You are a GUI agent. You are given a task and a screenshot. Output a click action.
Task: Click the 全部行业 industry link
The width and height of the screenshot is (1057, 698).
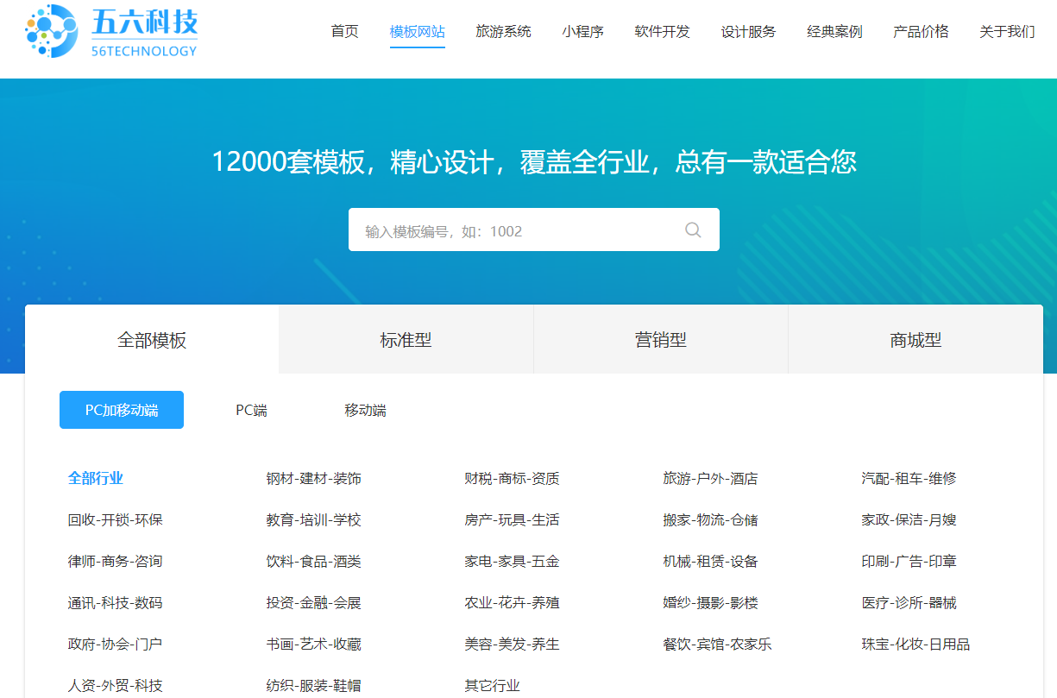pos(92,477)
